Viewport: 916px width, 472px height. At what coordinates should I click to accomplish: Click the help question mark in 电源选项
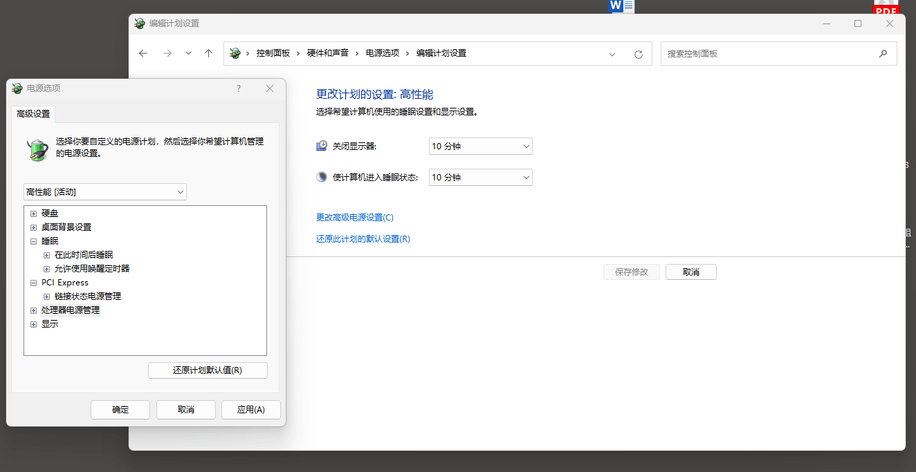pyautogui.click(x=239, y=88)
